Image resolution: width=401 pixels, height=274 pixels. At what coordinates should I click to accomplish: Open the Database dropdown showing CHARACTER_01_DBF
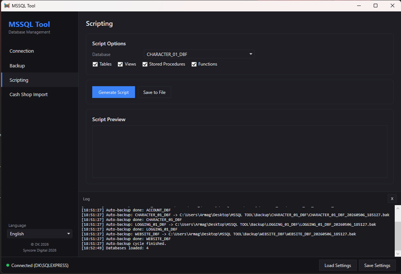tap(199, 54)
